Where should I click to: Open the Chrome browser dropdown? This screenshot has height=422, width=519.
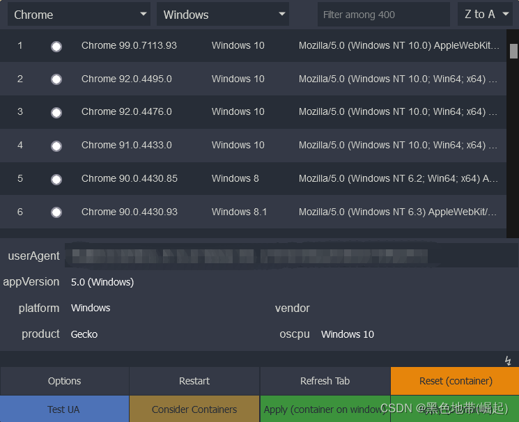click(x=79, y=14)
